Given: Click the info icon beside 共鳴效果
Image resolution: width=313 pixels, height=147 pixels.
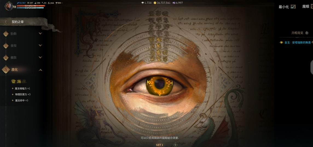Looking at the screenshot, I should [307, 33].
